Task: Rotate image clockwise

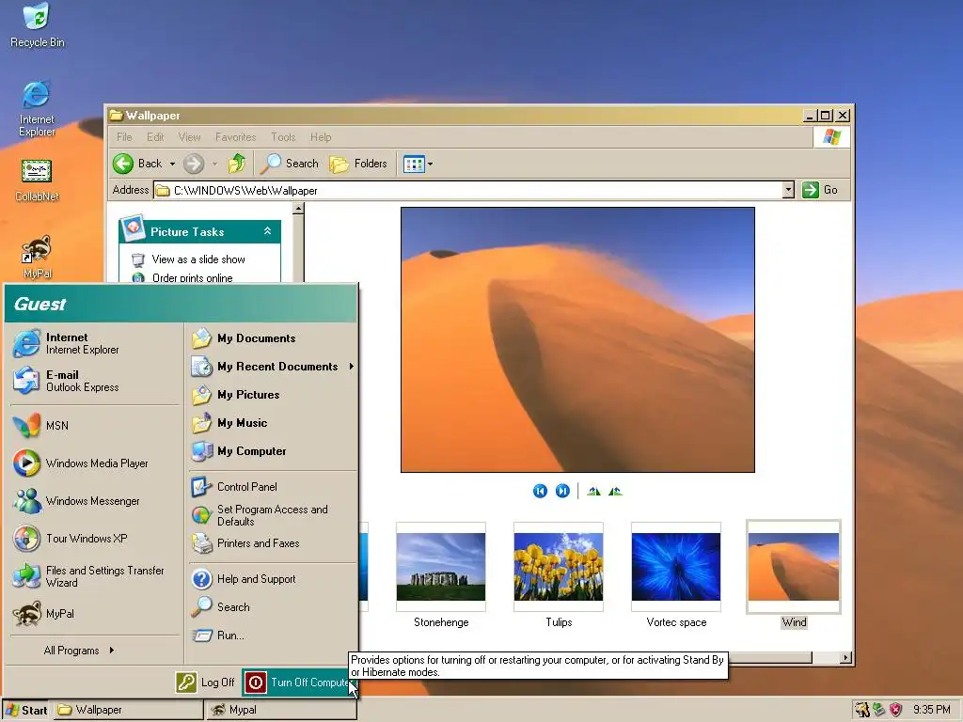Action: pos(593,491)
